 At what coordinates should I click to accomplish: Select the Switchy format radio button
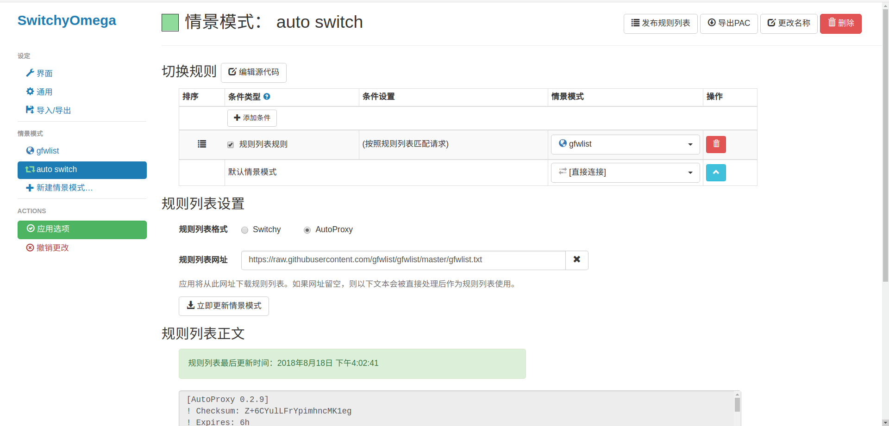coord(244,230)
